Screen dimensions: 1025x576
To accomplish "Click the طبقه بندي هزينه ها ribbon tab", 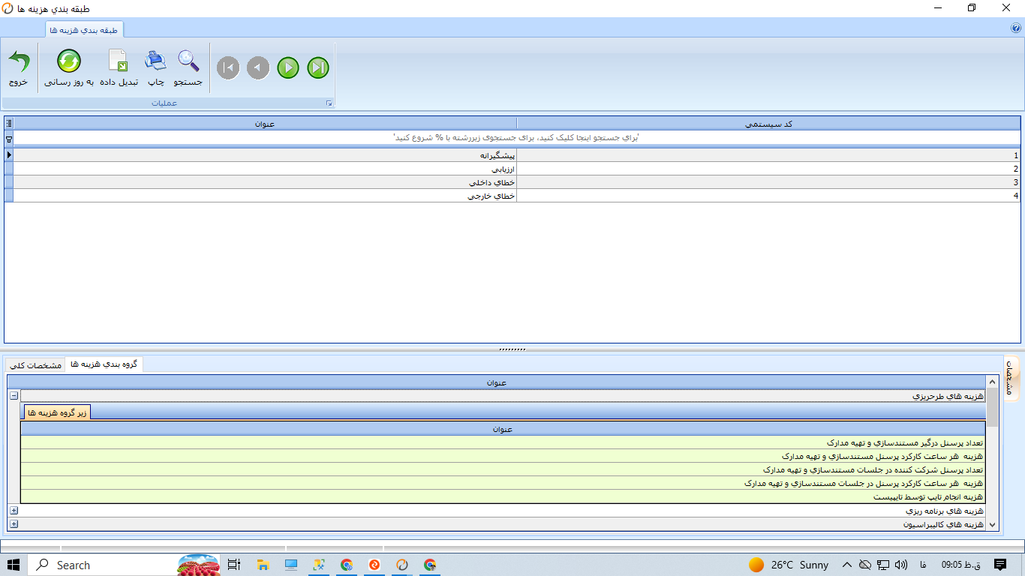I will tap(85, 30).
